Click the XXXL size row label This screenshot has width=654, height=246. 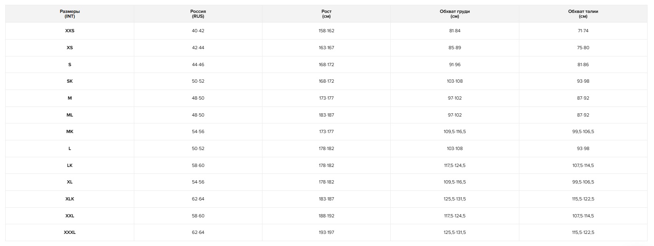click(70, 232)
